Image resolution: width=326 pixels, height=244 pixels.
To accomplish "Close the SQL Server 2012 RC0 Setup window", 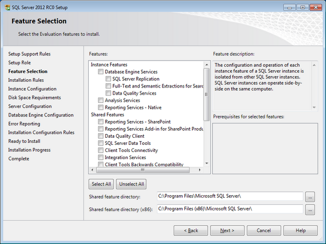I will pyautogui.click(x=316, y=8).
